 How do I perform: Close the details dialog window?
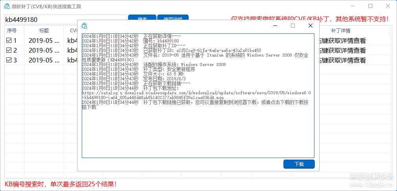tap(311, 26)
